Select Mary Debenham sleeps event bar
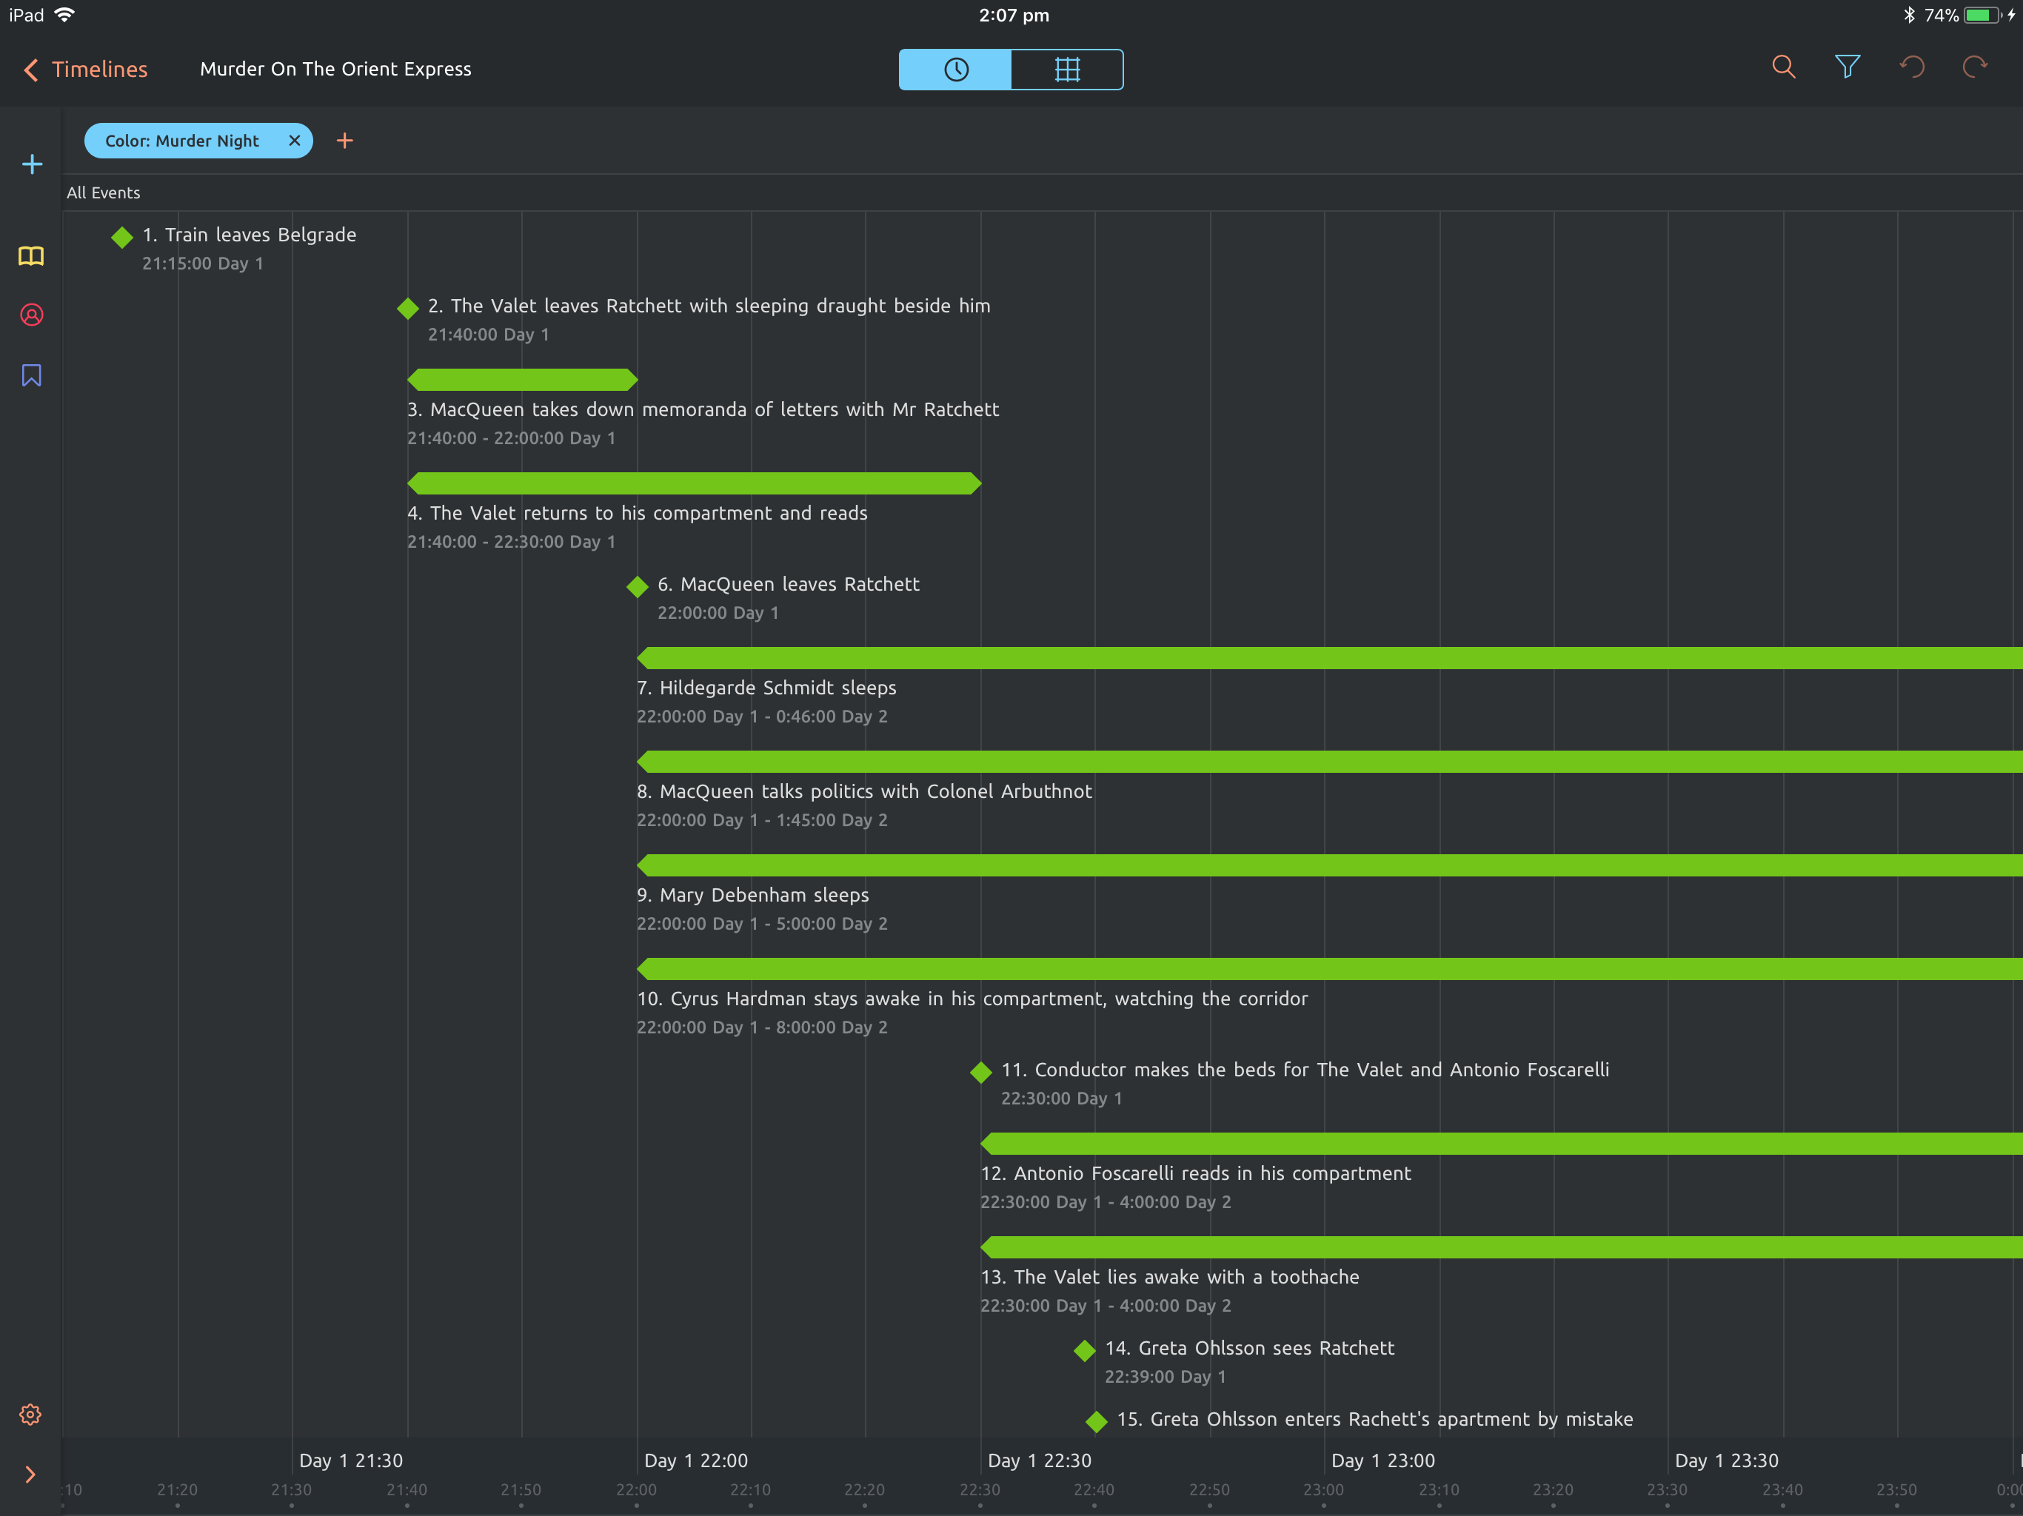The image size is (2023, 1516). coord(1330,865)
